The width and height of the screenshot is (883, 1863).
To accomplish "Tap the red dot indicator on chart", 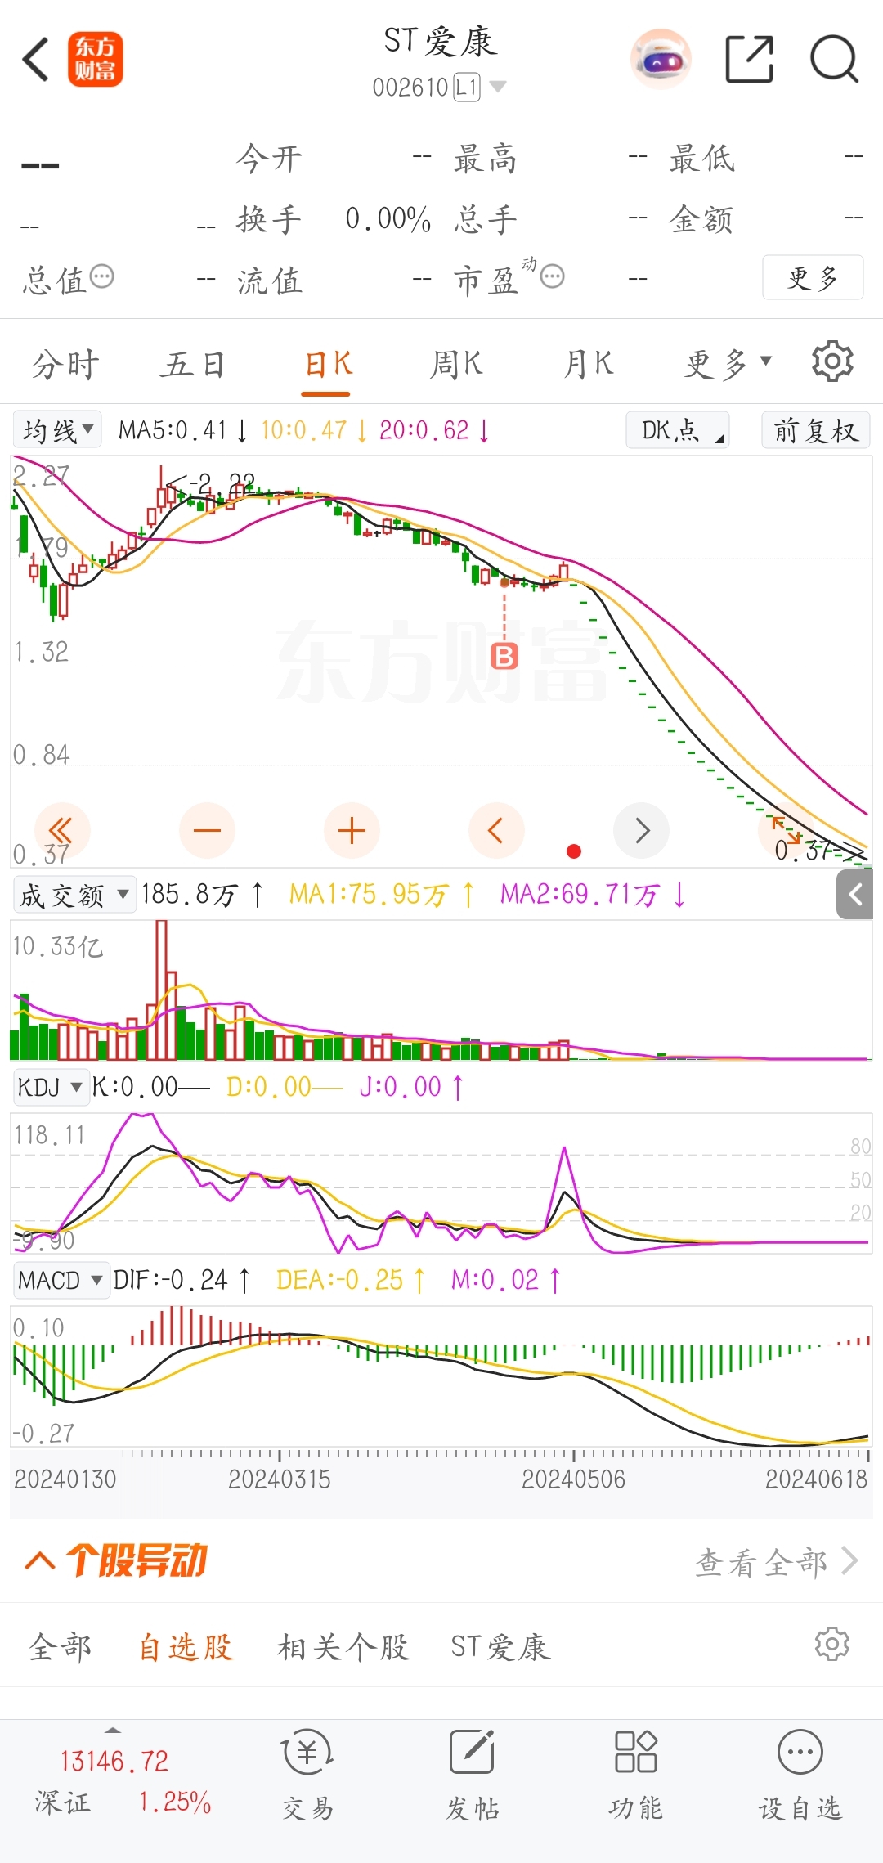I will click(574, 851).
